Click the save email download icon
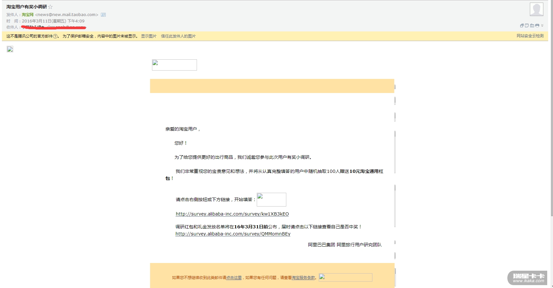The height and width of the screenshot is (288, 553). pyautogui.click(x=532, y=26)
